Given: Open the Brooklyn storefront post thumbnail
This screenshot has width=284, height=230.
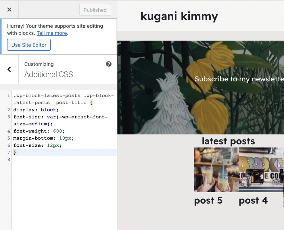Looking at the screenshot, I should click(261, 170).
